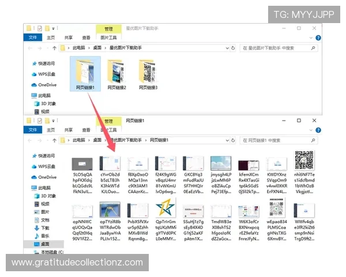Select the opTYziR8b image file
Viewport: 346px width, 277px height.
110,222
